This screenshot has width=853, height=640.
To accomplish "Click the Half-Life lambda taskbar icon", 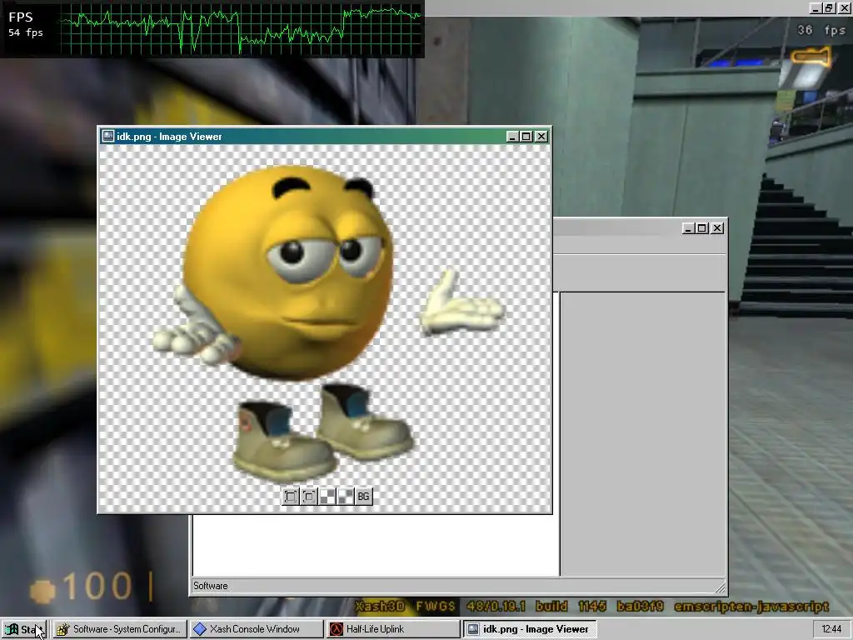I will (337, 629).
